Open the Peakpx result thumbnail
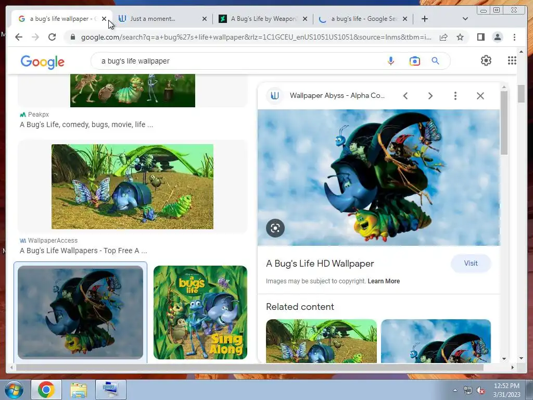This screenshot has width=533, height=400. 133,91
